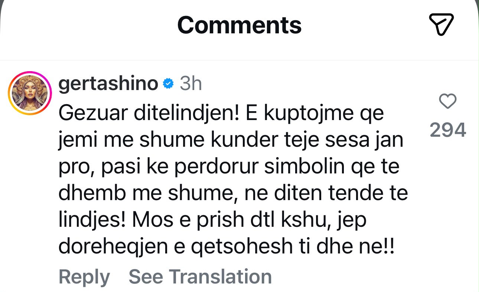This screenshot has width=479, height=292.
Task: Click the blue verified badge
Action: (169, 84)
